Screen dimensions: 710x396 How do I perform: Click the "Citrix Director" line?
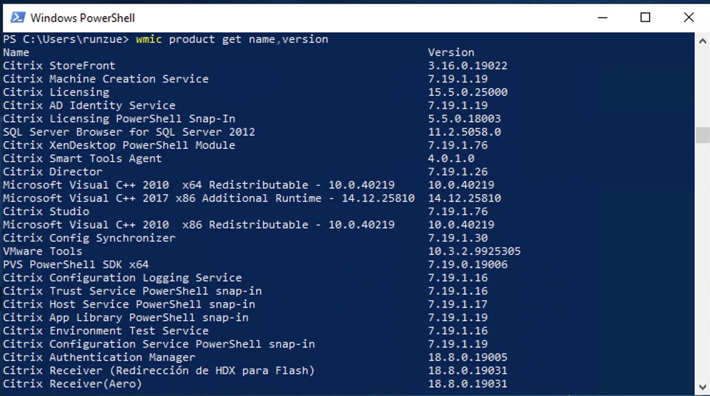53,172
